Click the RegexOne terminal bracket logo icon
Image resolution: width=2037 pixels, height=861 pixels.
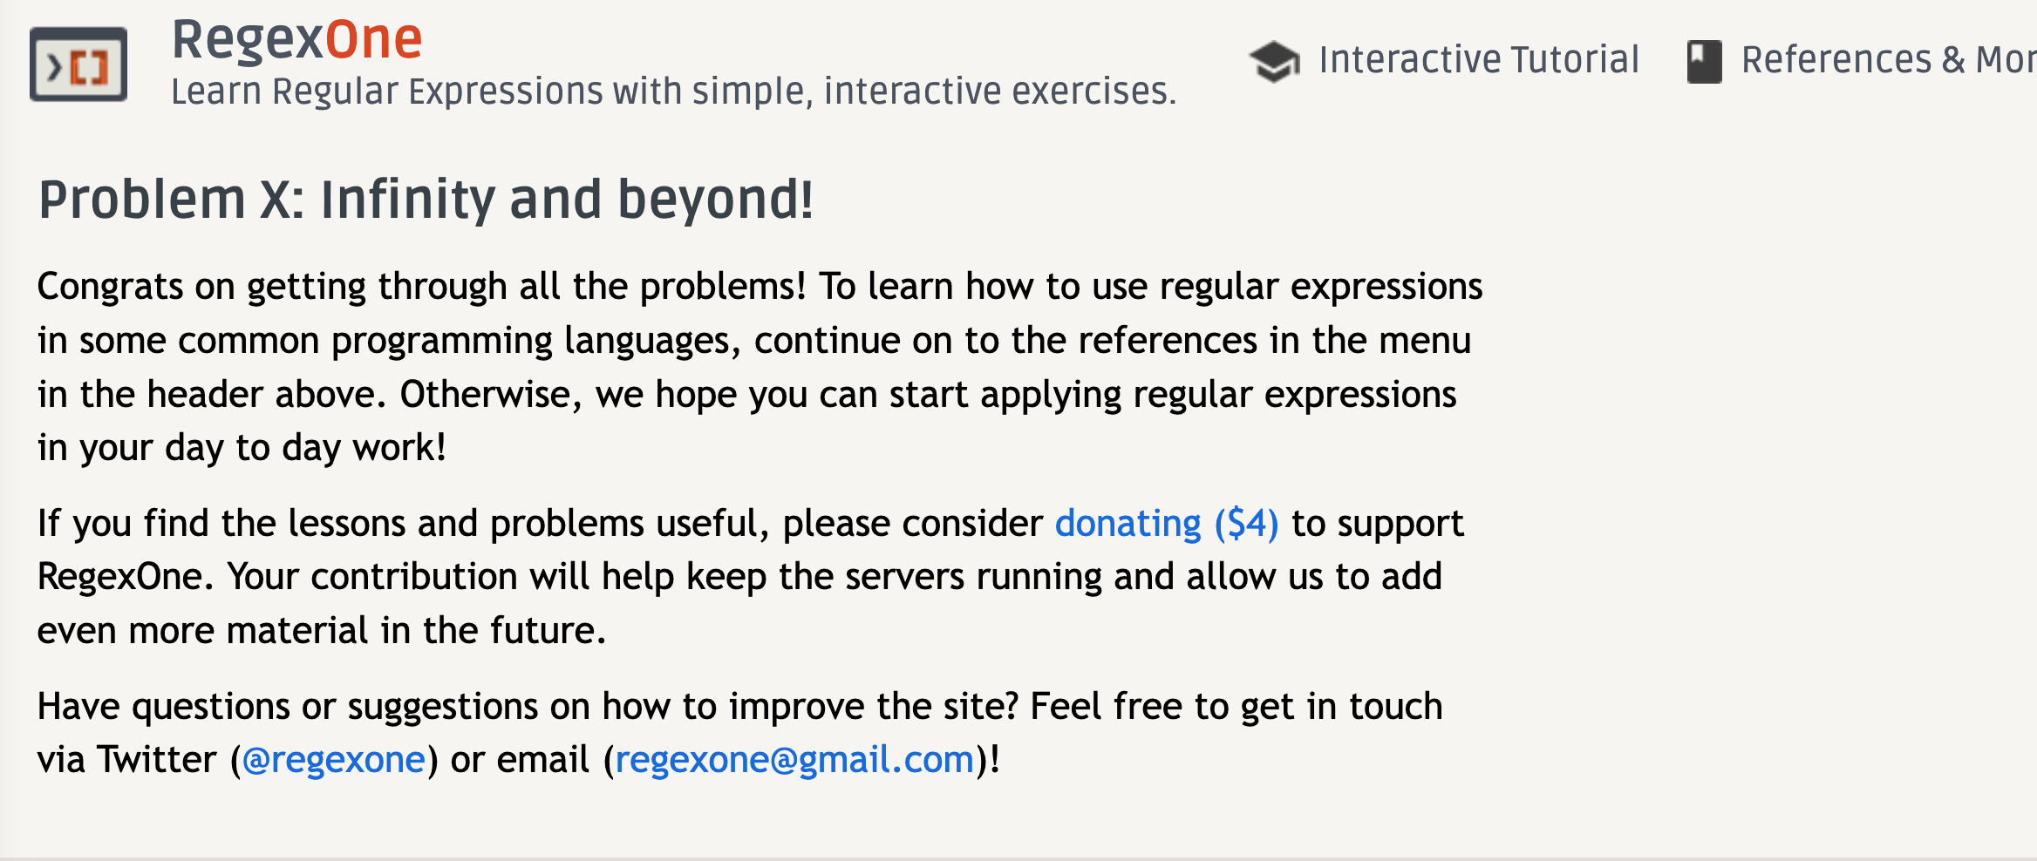click(x=78, y=64)
